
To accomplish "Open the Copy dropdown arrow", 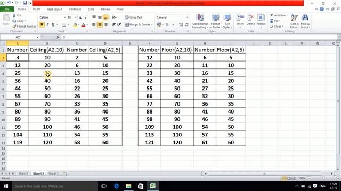I will point(25,21).
